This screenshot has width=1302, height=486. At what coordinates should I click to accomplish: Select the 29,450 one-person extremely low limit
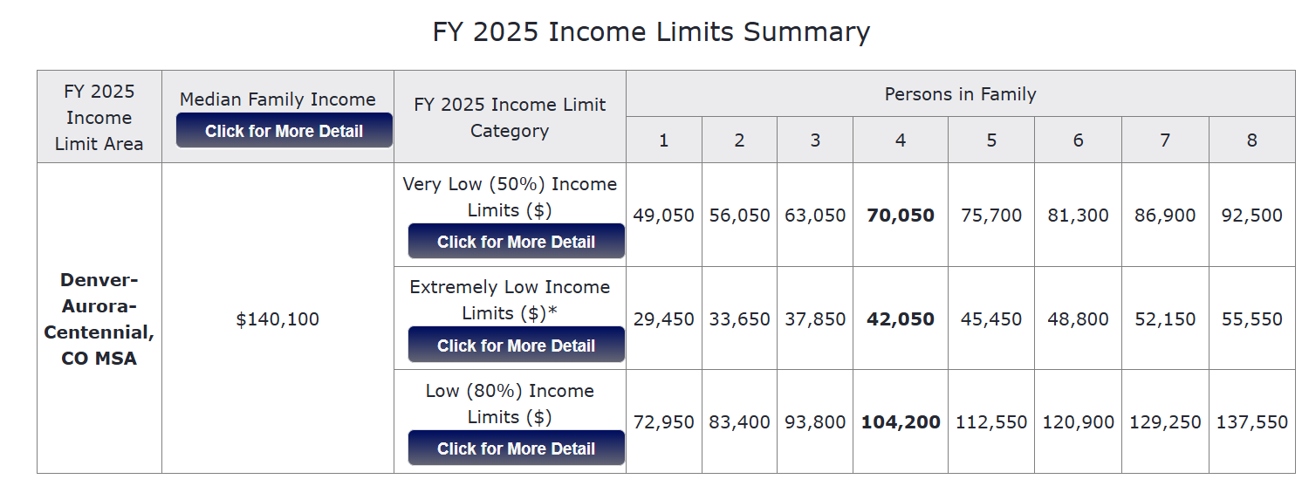[663, 319]
